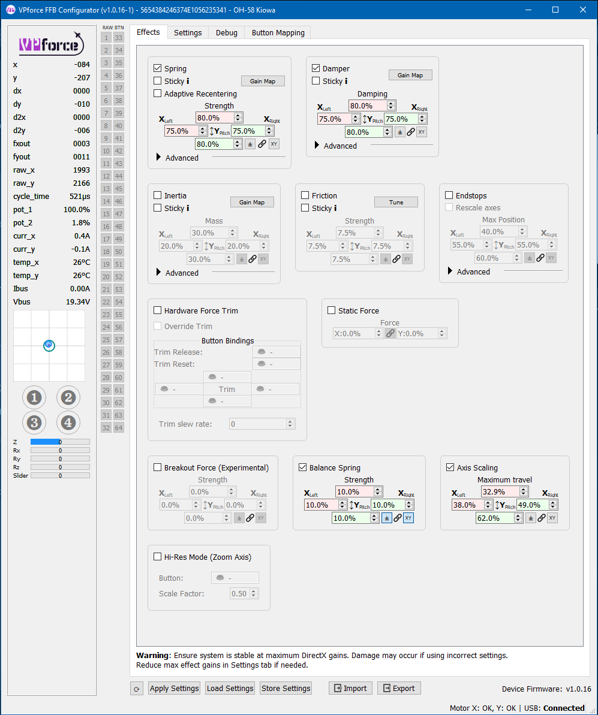Image resolution: width=598 pixels, height=715 pixels.
Task: Click the Damper link-axes chain icon
Action: click(x=411, y=132)
